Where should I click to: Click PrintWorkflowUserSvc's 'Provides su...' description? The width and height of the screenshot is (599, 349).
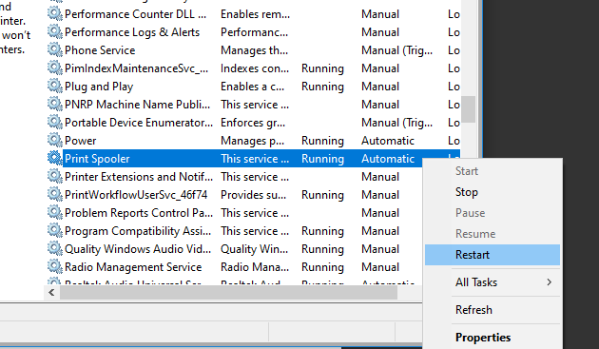click(253, 195)
